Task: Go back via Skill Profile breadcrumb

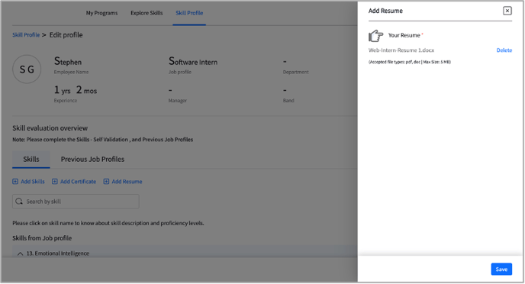Action: (26, 35)
